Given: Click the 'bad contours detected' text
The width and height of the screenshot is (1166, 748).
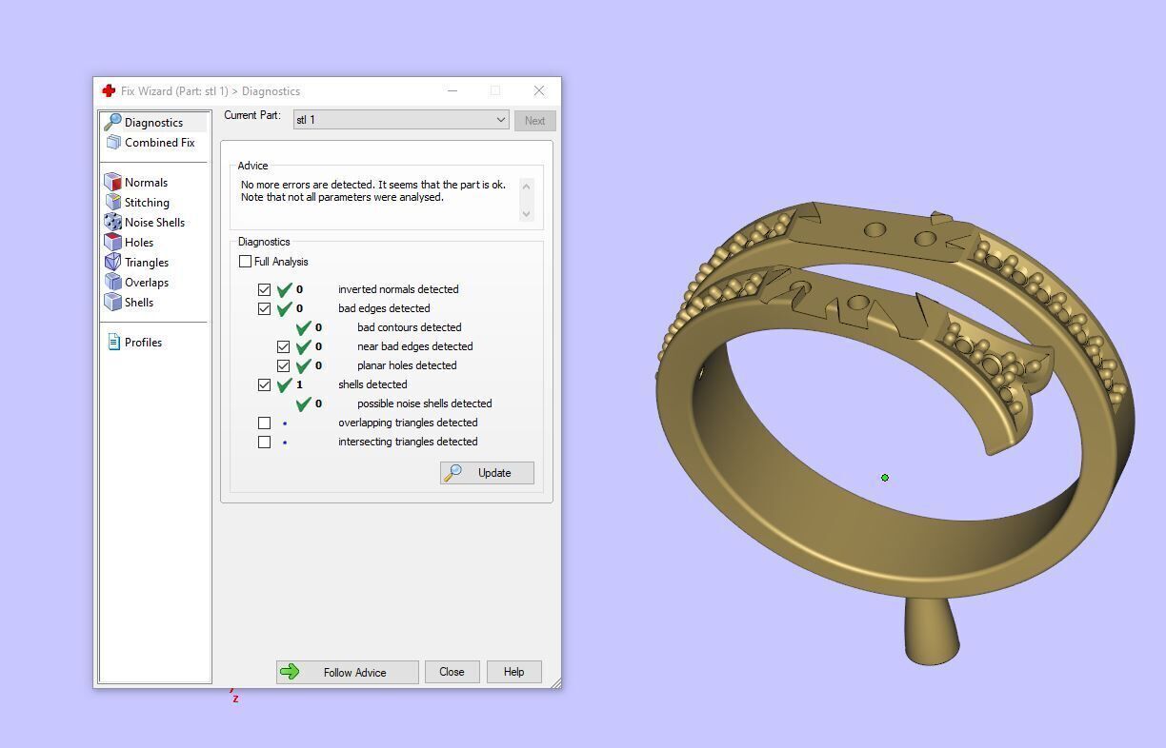Looking at the screenshot, I should click(409, 327).
